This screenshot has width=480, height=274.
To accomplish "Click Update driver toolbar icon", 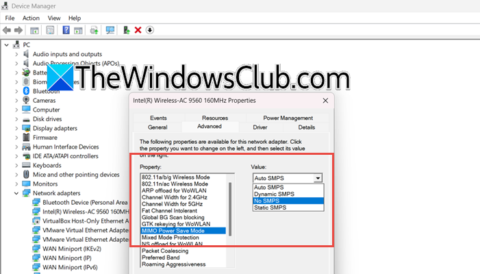I will pos(126,30).
